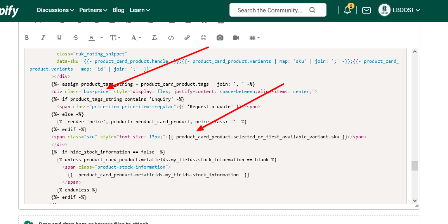This screenshot has width=448, height=224.
Task: Toggle bold formatting in the editor
Action: (27, 38)
